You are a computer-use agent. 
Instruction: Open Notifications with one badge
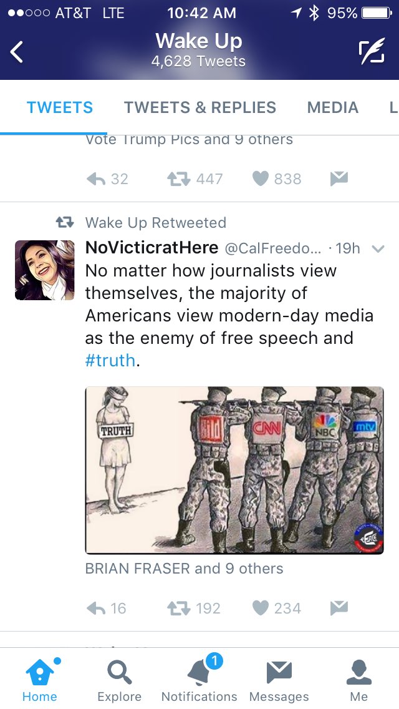[x=199, y=680]
